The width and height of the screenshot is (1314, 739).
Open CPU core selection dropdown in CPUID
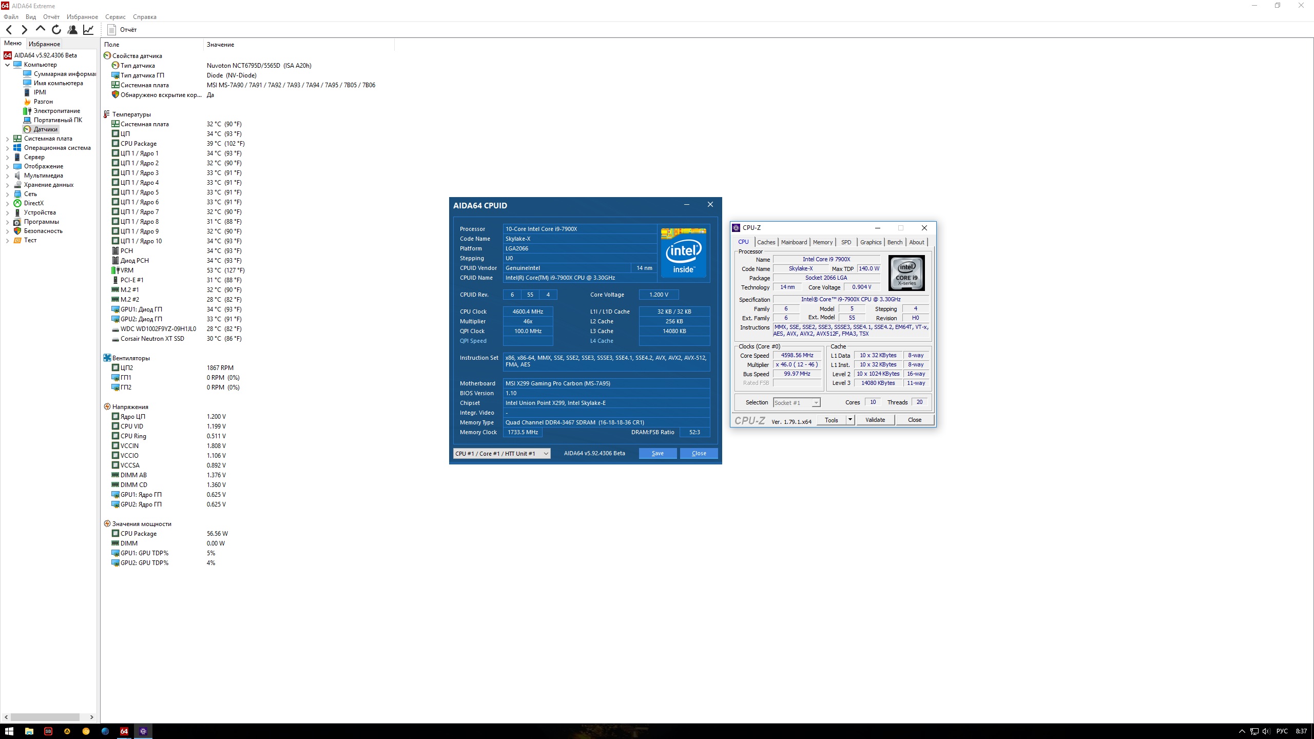(546, 454)
